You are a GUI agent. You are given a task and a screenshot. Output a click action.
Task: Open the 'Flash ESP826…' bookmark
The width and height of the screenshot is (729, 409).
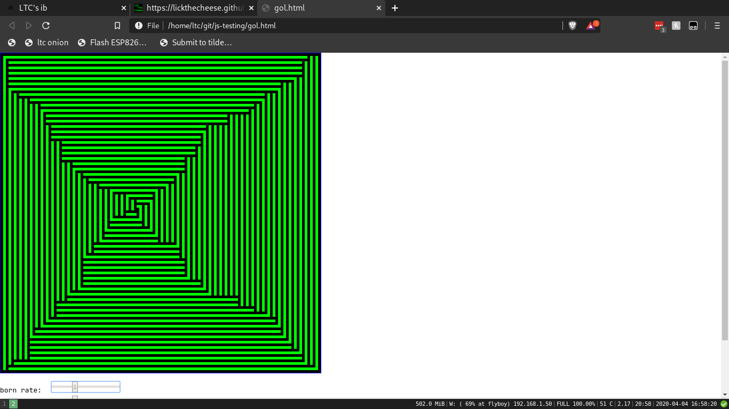tap(112, 43)
